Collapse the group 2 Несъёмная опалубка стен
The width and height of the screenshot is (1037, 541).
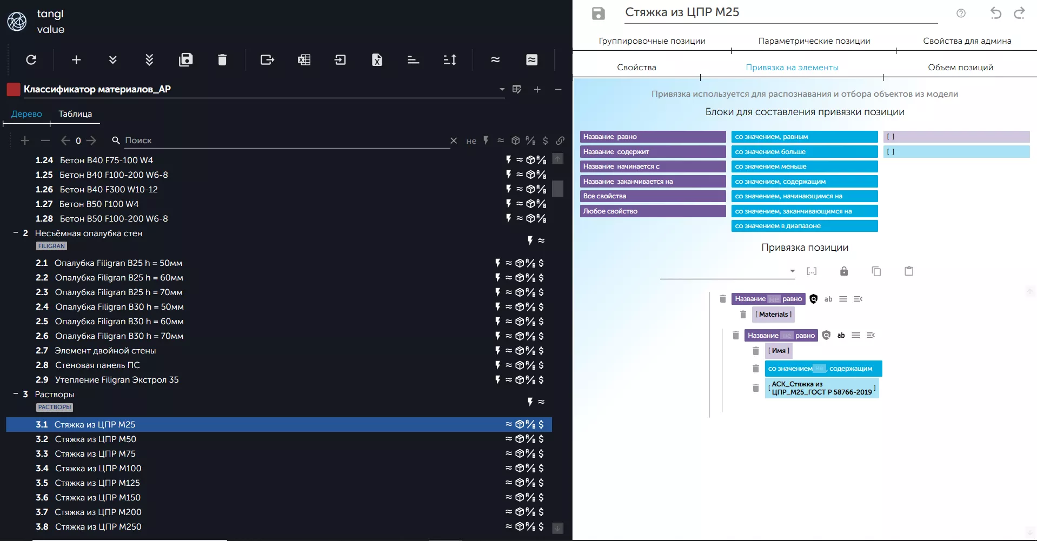coord(16,233)
